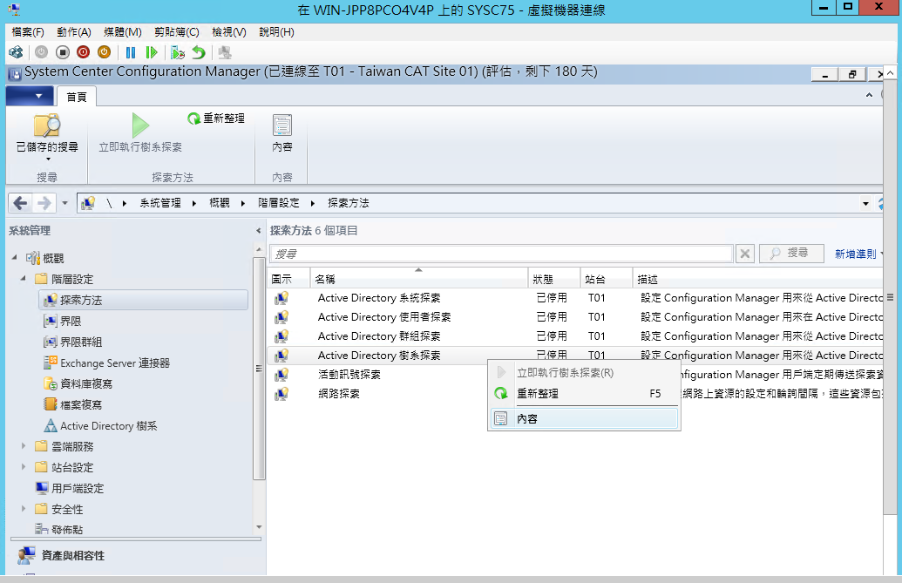Click 新增準則 add criteria link
This screenshot has width=902, height=583.
pyautogui.click(x=856, y=254)
